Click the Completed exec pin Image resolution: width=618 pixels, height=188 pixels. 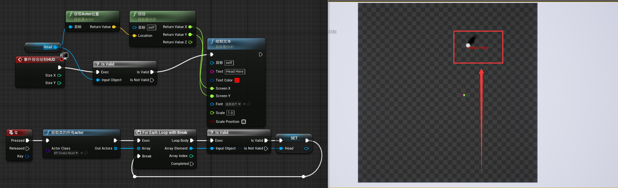click(192, 164)
